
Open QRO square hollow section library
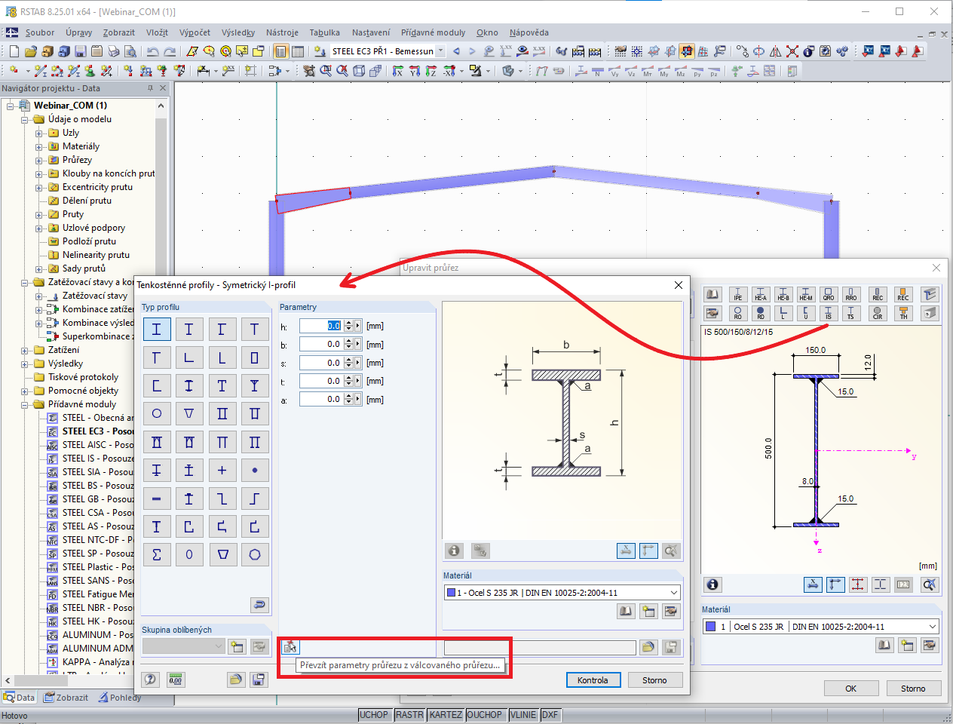(829, 294)
